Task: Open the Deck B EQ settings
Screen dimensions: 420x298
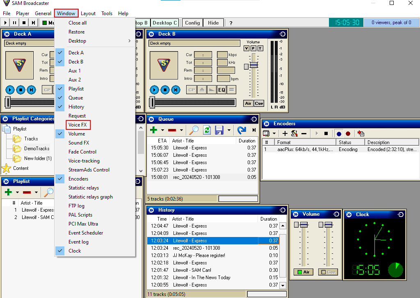Action: tap(221, 90)
